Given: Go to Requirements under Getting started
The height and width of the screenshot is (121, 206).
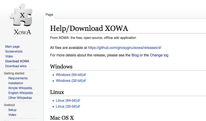Looking at the screenshot, I should pyautogui.click(x=18, y=78).
